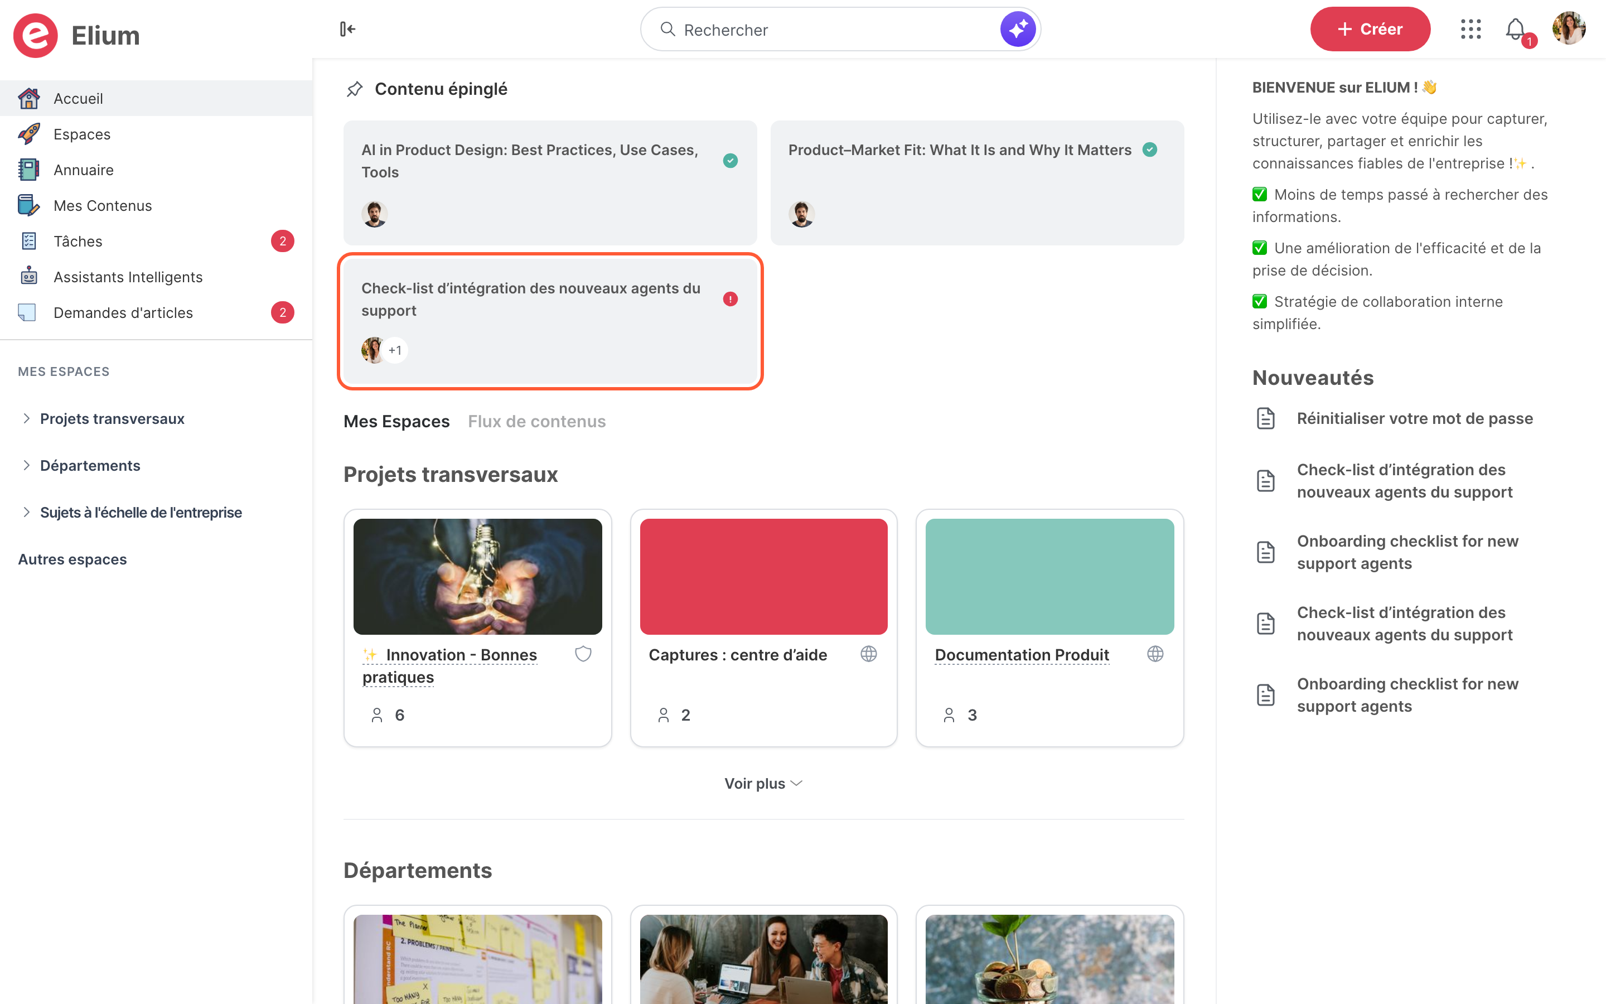
Task: Click the Rechercher search field
Action: [840, 29]
